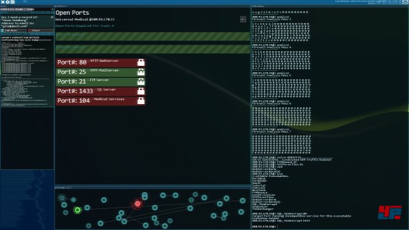Open settings via the gear icon
Viewport: 409px width, 230px height.
[x=8, y=2]
